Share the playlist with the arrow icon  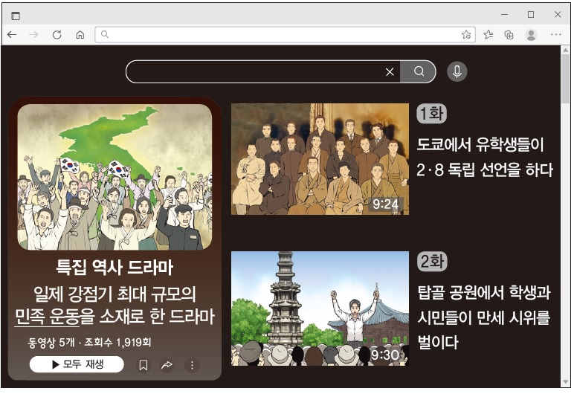coord(167,365)
